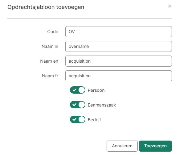
Task: Click the Code field label
Action: point(53,32)
